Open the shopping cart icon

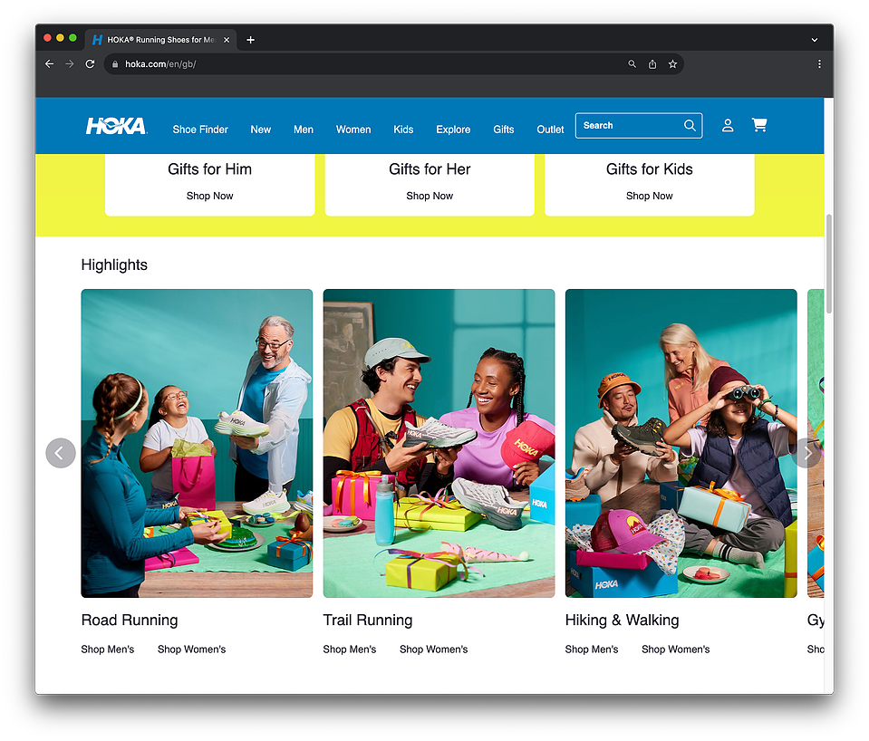point(759,125)
